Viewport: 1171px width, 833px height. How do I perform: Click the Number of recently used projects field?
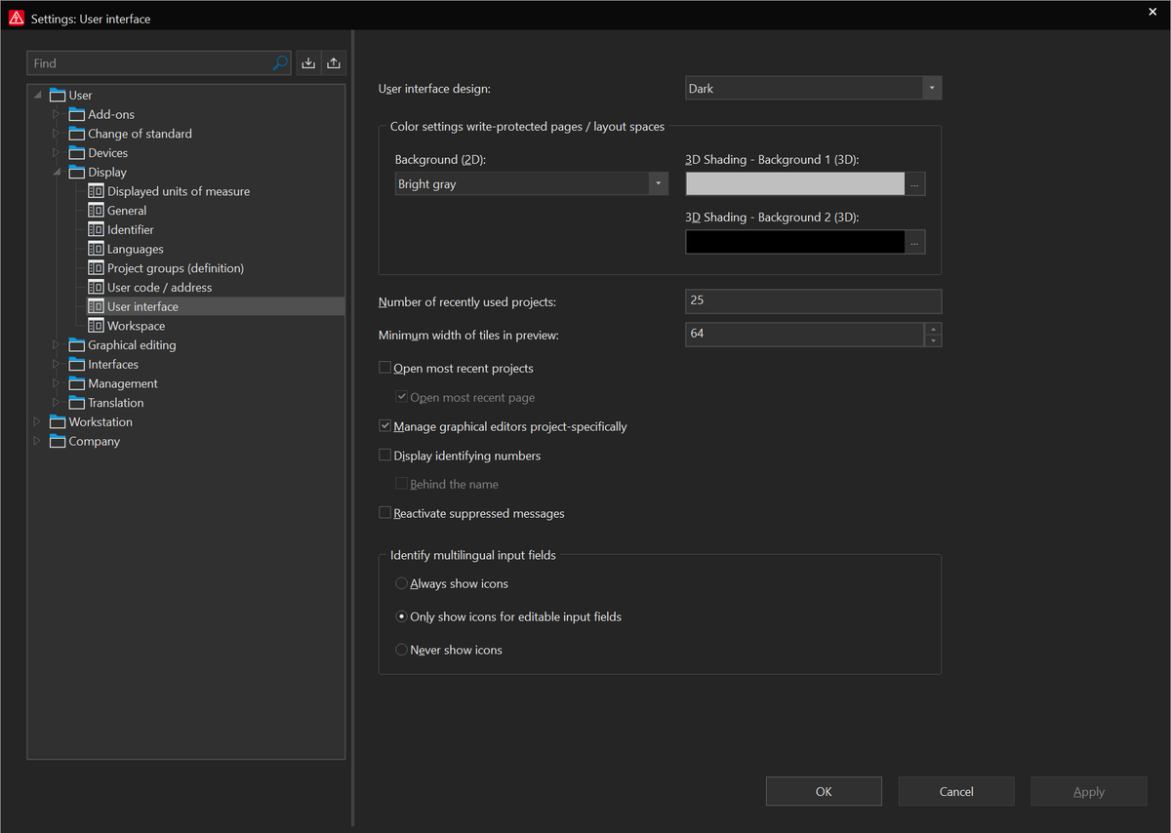[813, 301]
